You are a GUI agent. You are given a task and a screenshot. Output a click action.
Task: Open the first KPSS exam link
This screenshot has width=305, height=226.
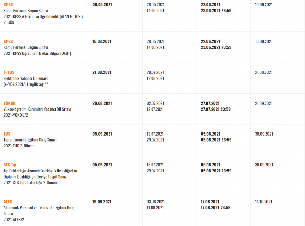8,5
